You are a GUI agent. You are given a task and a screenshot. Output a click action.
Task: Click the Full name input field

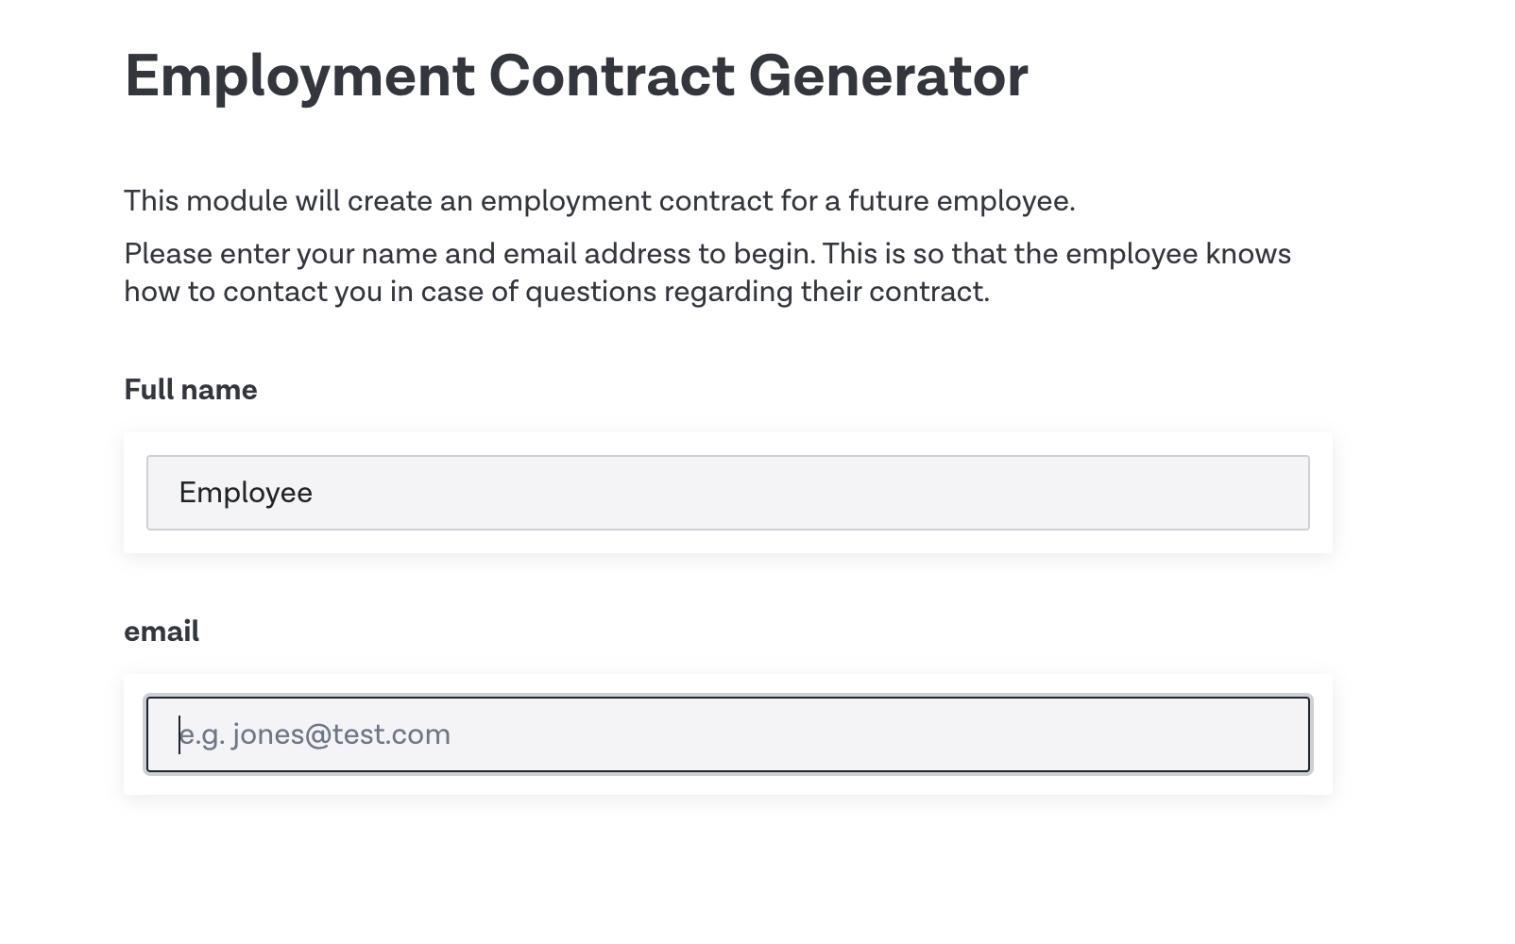pos(727,493)
